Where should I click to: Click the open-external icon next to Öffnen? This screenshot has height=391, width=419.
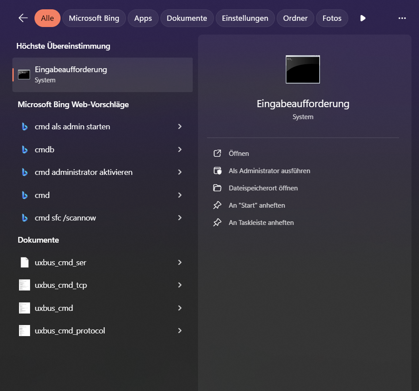tap(217, 154)
